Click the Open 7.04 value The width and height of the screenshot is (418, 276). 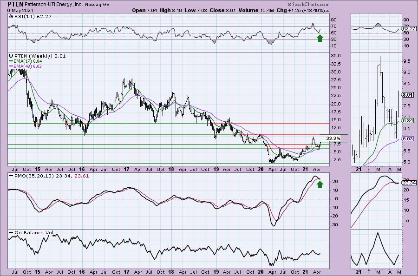[x=144, y=10]
